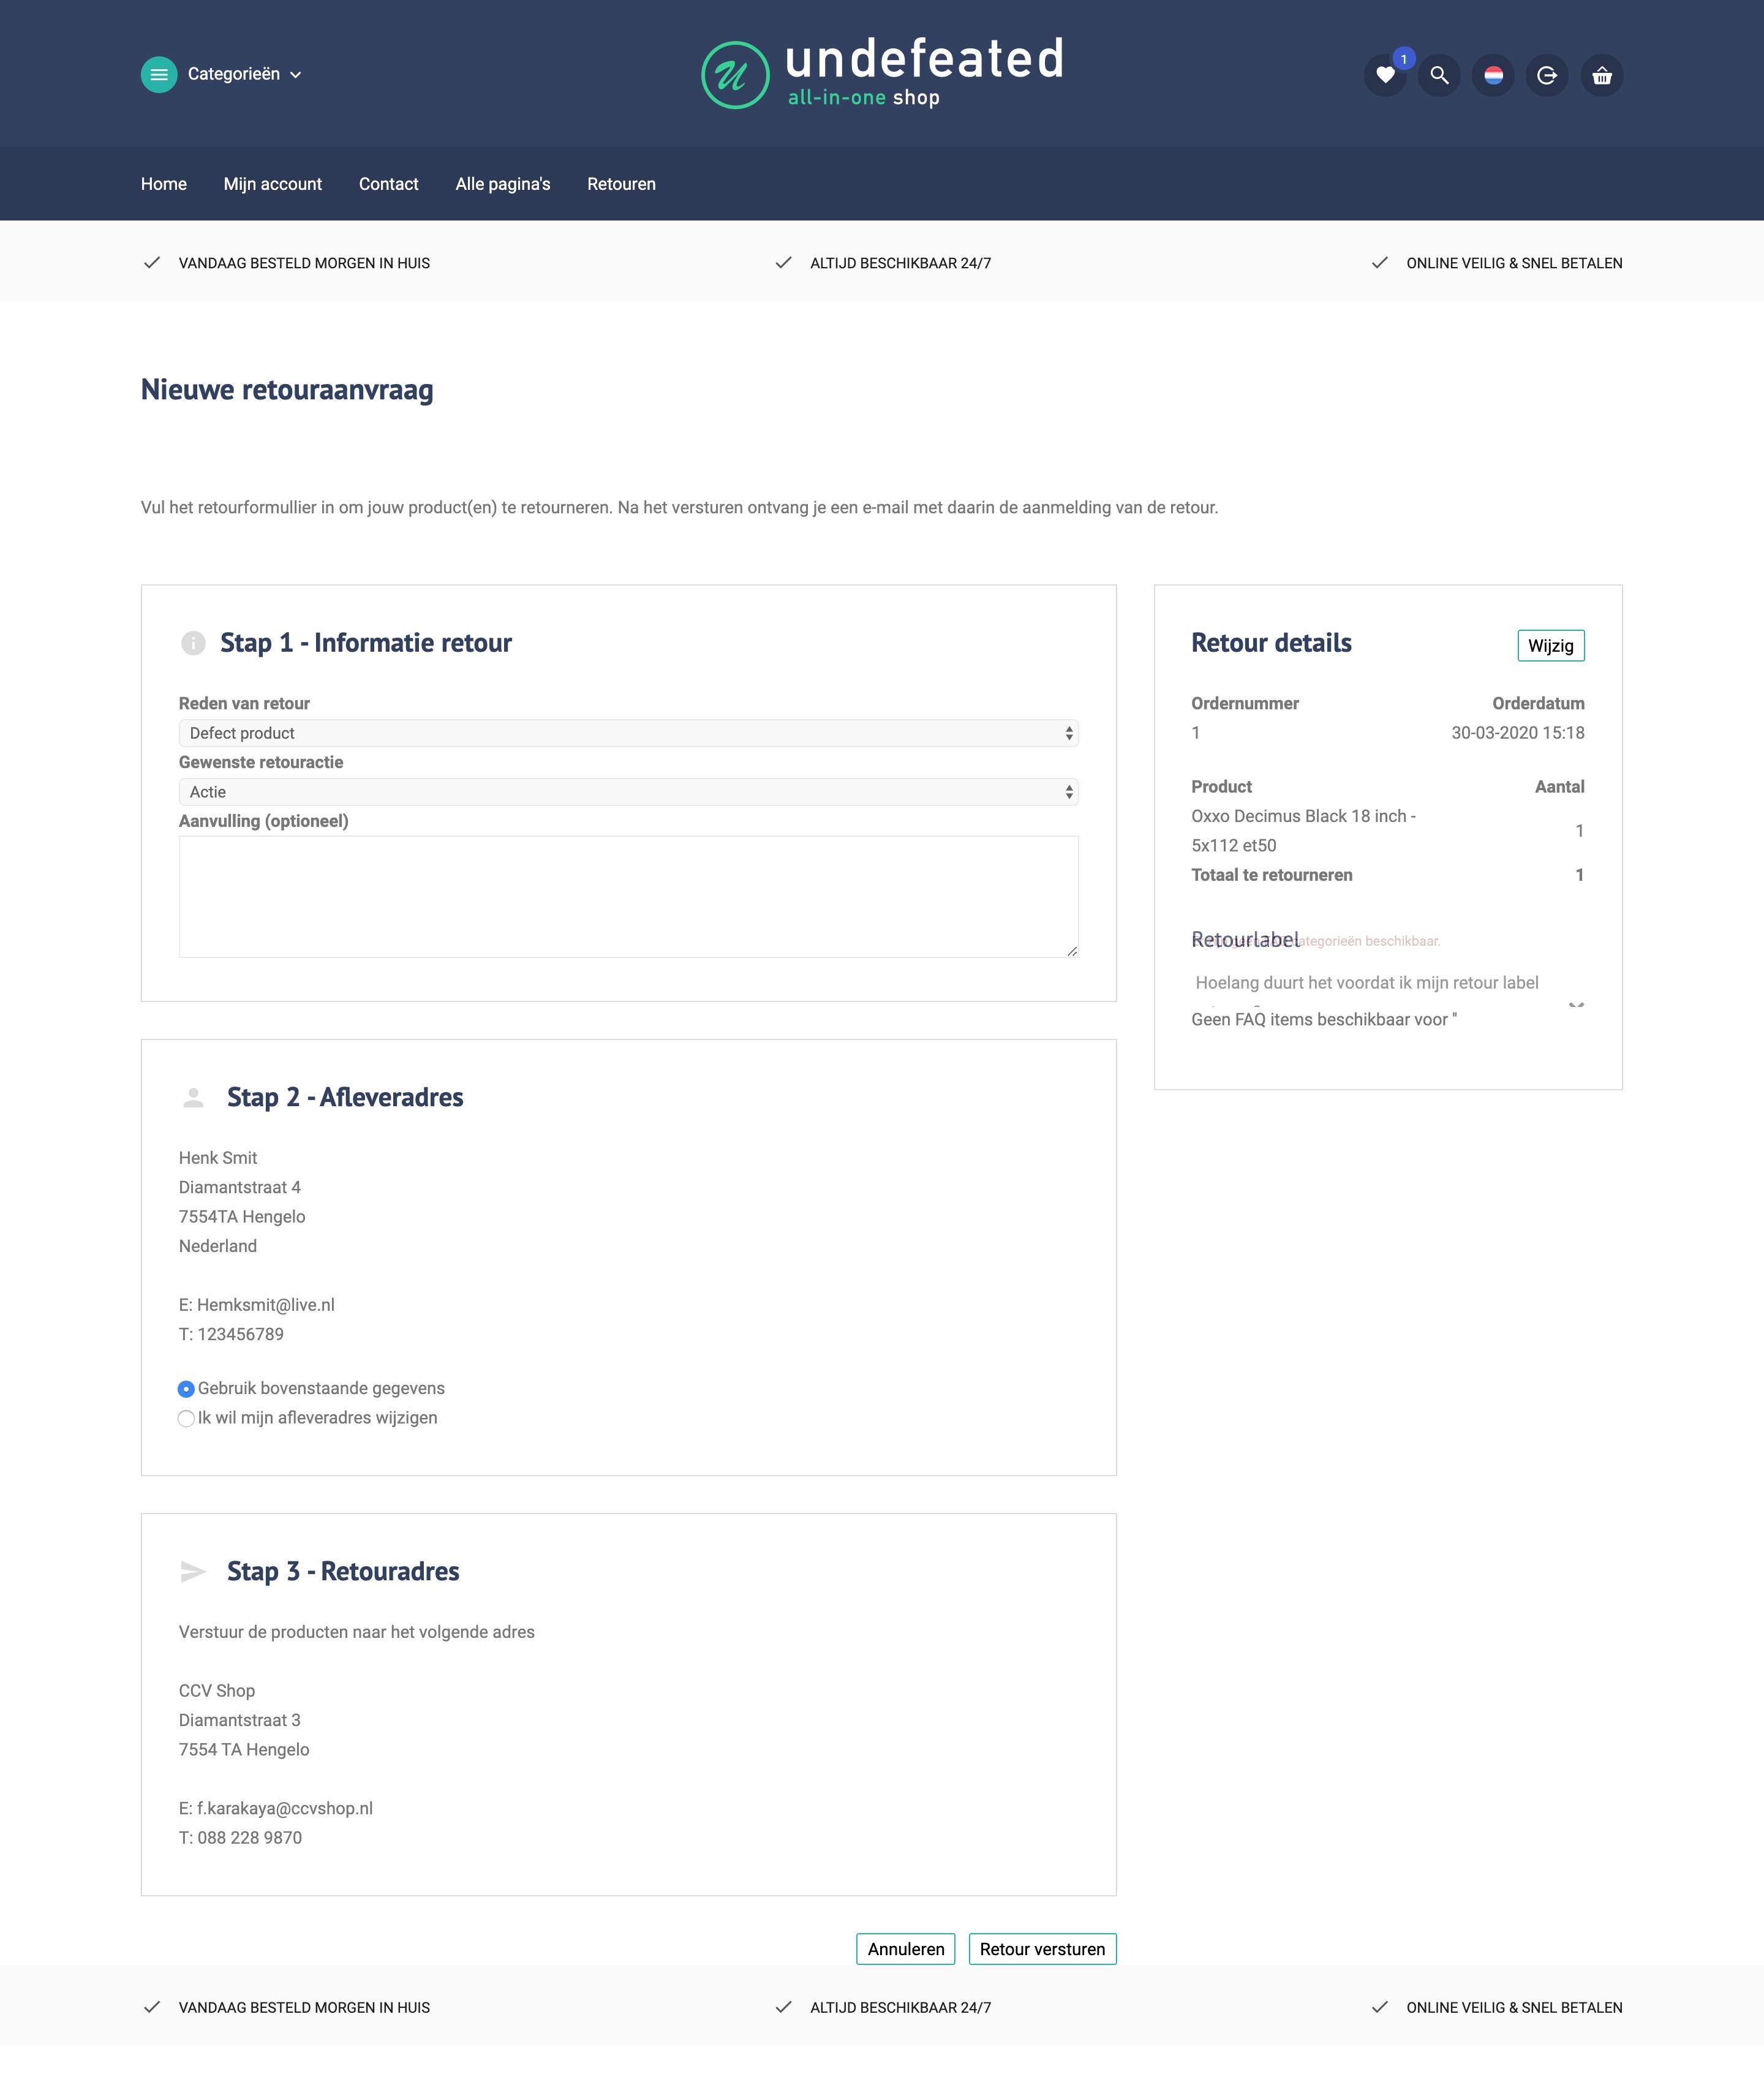
Task: Click the Annuleren button
Action: coord(906,1948)
